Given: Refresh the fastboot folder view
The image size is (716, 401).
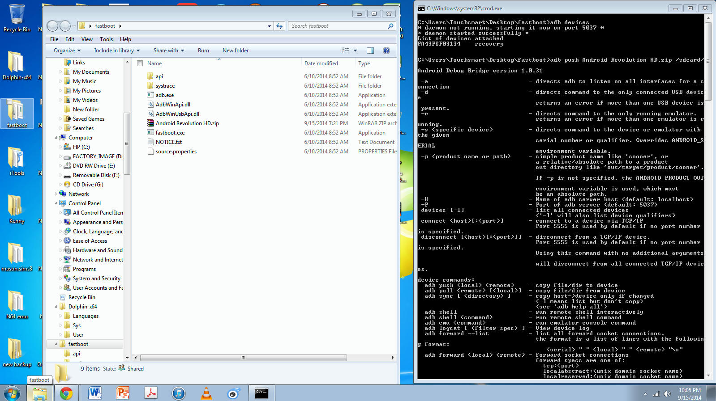Looking at the screenshot, I should click(279, 26).
